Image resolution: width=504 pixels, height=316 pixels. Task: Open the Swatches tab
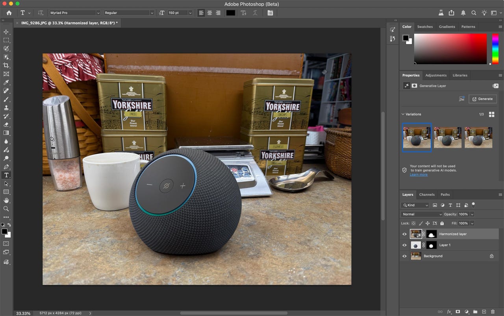(x=425, y=27)
